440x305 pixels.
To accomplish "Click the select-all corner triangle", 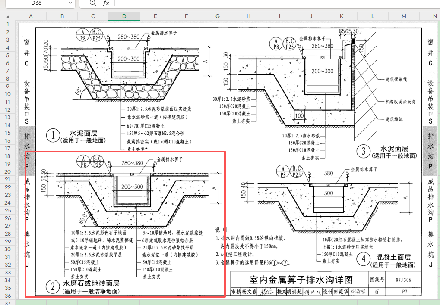I will 8,16.
